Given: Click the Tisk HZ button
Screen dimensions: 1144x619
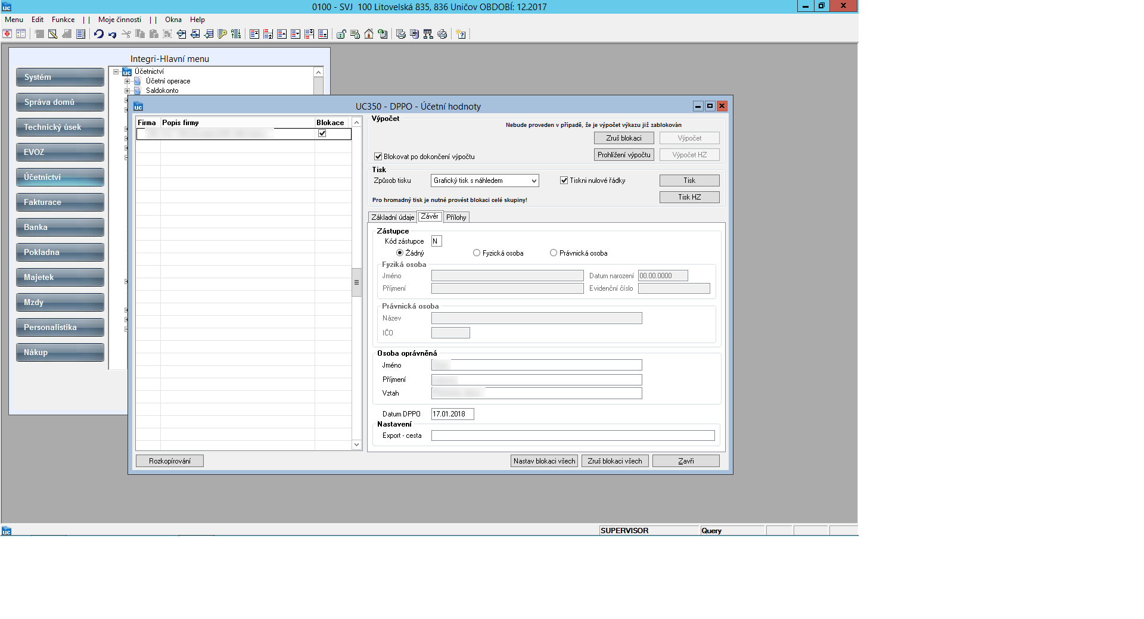Looking at the screenshot, I should [689, 197].
